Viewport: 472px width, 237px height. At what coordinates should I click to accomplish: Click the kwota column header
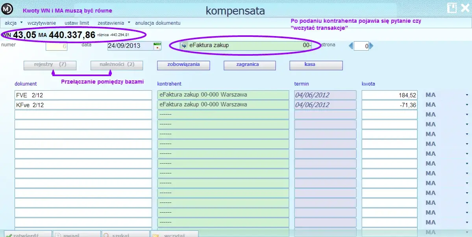pyautogui.click(x=368, y=84)
